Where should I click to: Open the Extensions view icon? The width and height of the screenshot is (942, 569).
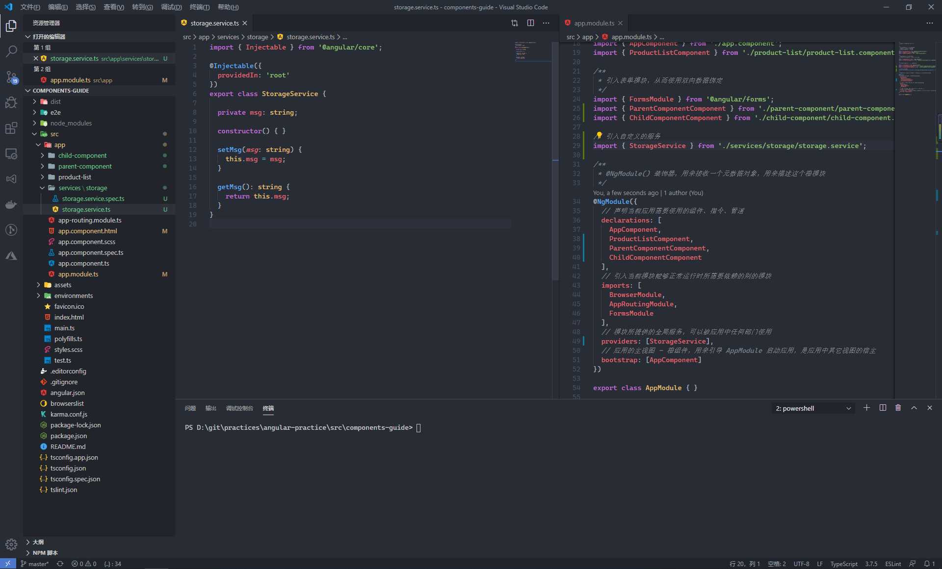[x=11, y=128]
